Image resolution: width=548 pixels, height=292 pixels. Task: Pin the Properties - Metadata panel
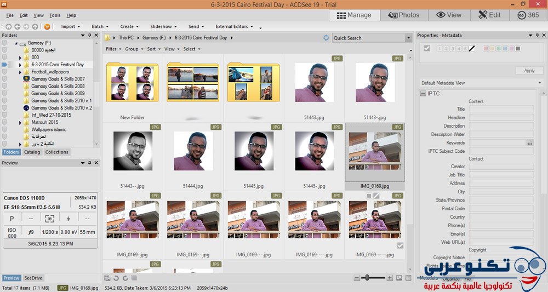(537, 35)
